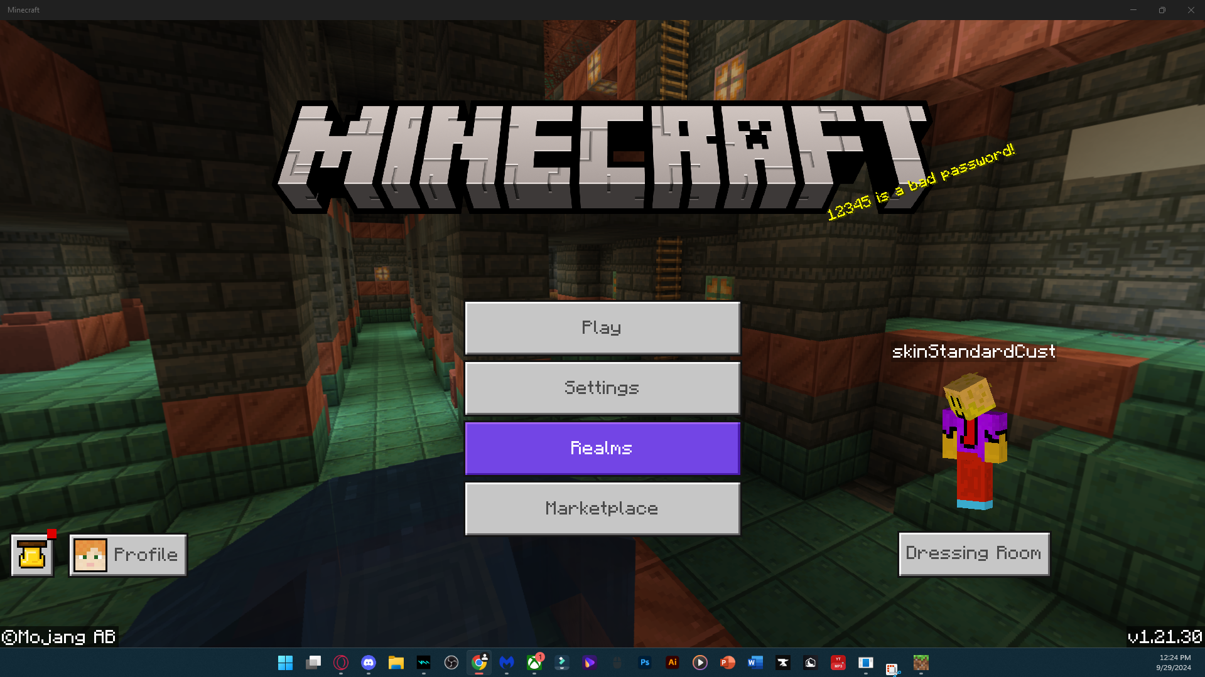Switch to Google Chrome in taskbar
The image size is (1205, 677).
pyautogui.click(x=479, y=663)
